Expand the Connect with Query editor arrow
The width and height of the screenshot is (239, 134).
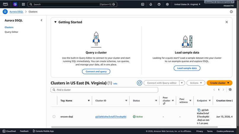pos(182,83)
